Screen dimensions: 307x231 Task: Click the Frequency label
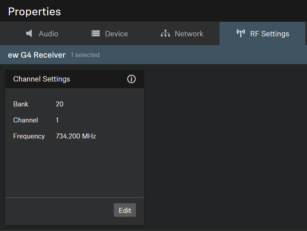[29, 136]
